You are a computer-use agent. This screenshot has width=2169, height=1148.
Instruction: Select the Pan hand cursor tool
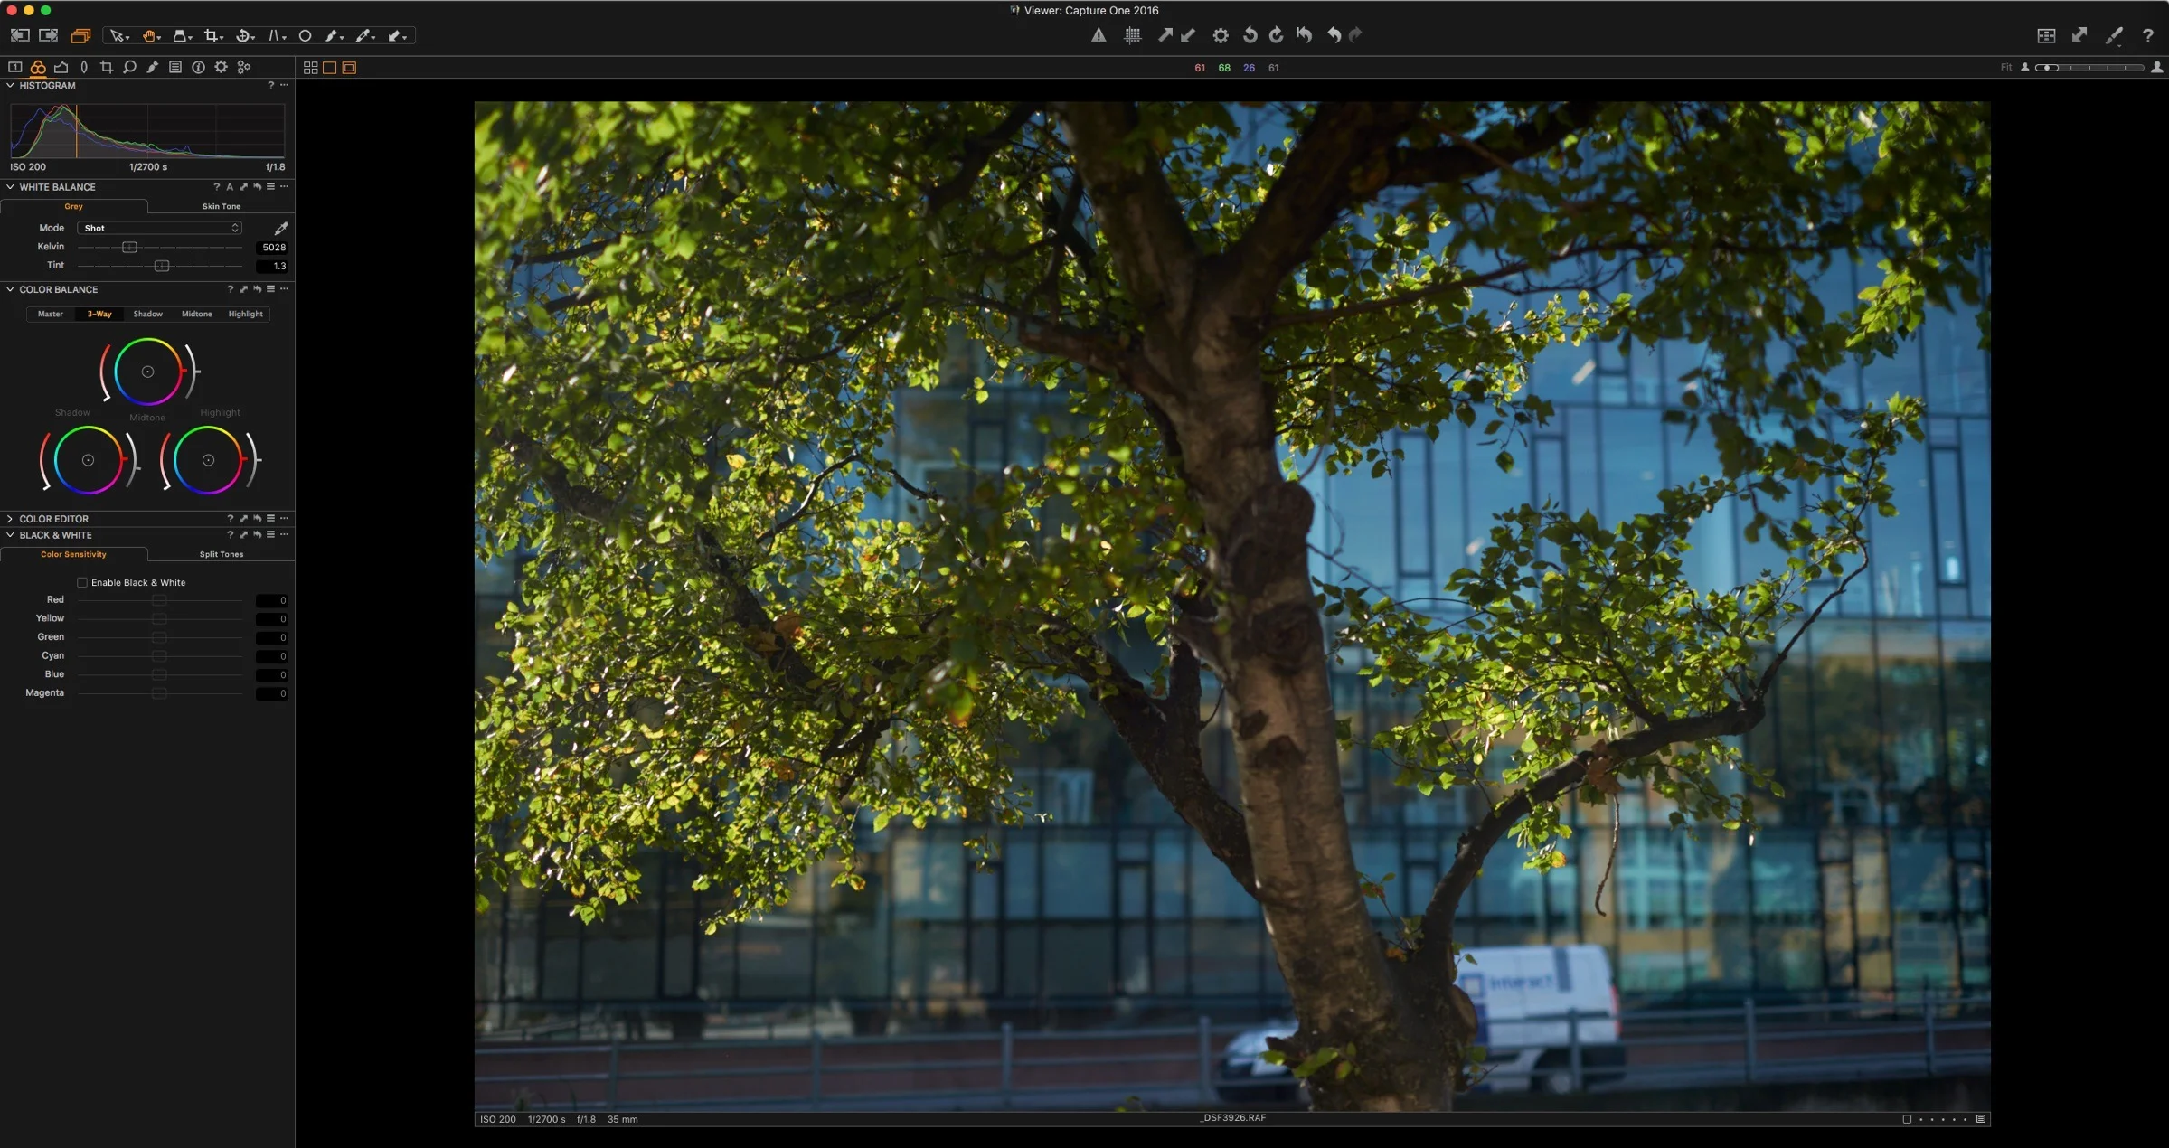[x=149, y=36]
